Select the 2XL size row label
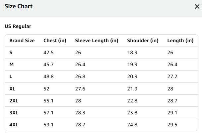 pos(14,101)
